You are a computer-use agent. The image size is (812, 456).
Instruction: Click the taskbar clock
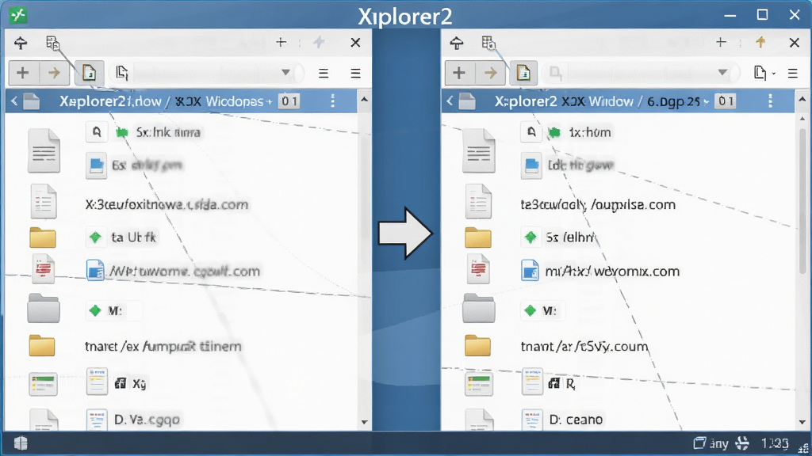point(775,443)
